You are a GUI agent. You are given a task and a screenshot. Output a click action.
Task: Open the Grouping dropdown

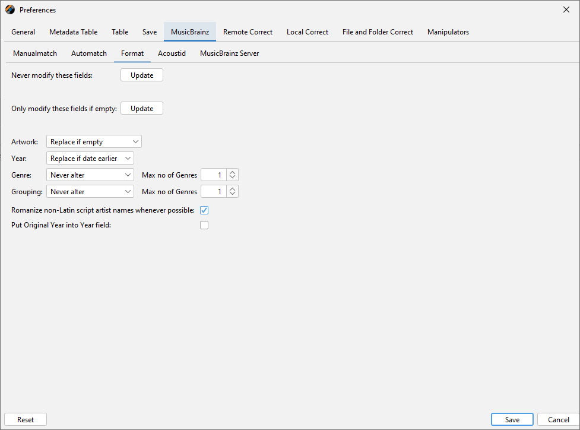click(x=90, y=192)
